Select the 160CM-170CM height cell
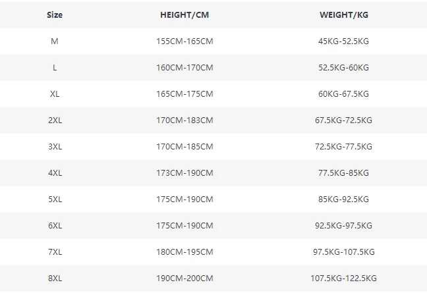This screenshot has width=427, height=293. click(x=185, y=68)
